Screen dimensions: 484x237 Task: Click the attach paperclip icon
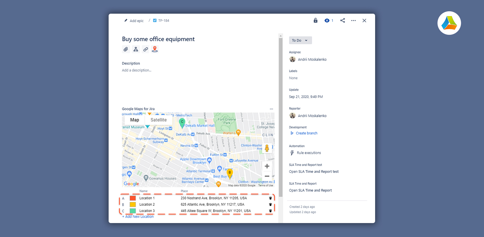[x=126, y=49]
